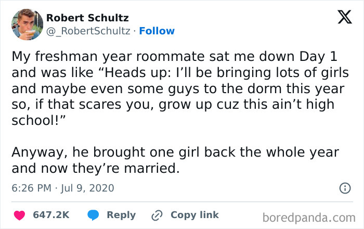Click the heart like icon

20,215
